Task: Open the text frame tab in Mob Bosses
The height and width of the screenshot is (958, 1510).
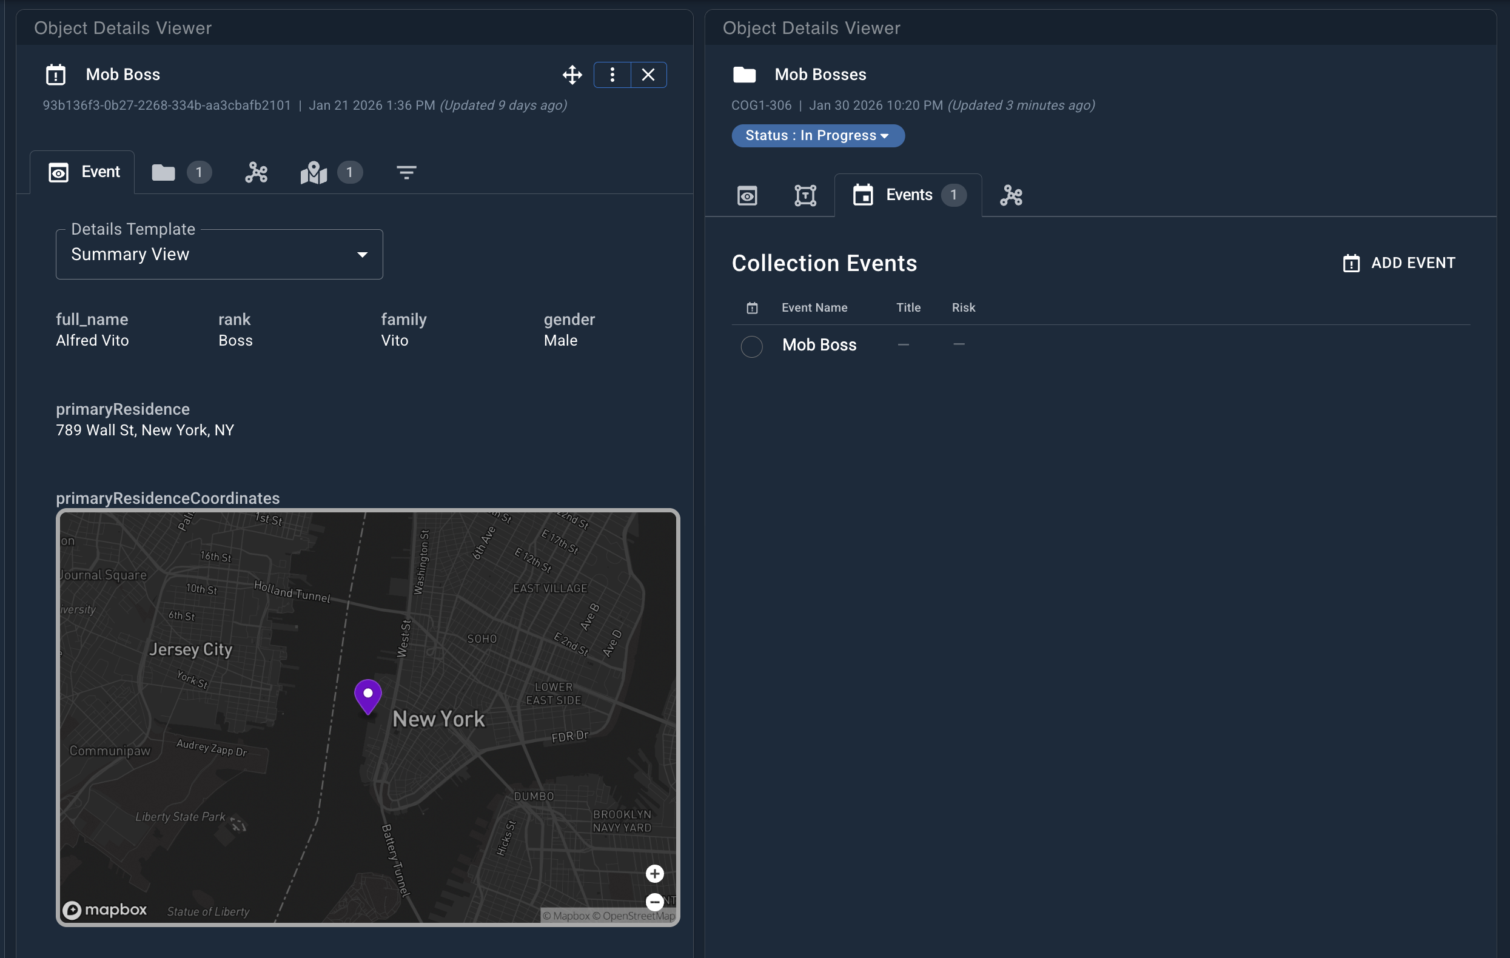Action: point(805,196)
